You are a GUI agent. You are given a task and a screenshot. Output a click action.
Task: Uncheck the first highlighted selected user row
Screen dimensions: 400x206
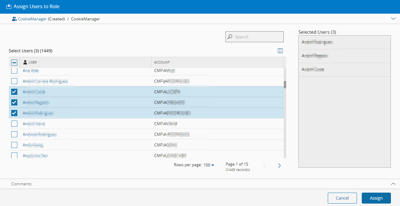coord(14,92)
